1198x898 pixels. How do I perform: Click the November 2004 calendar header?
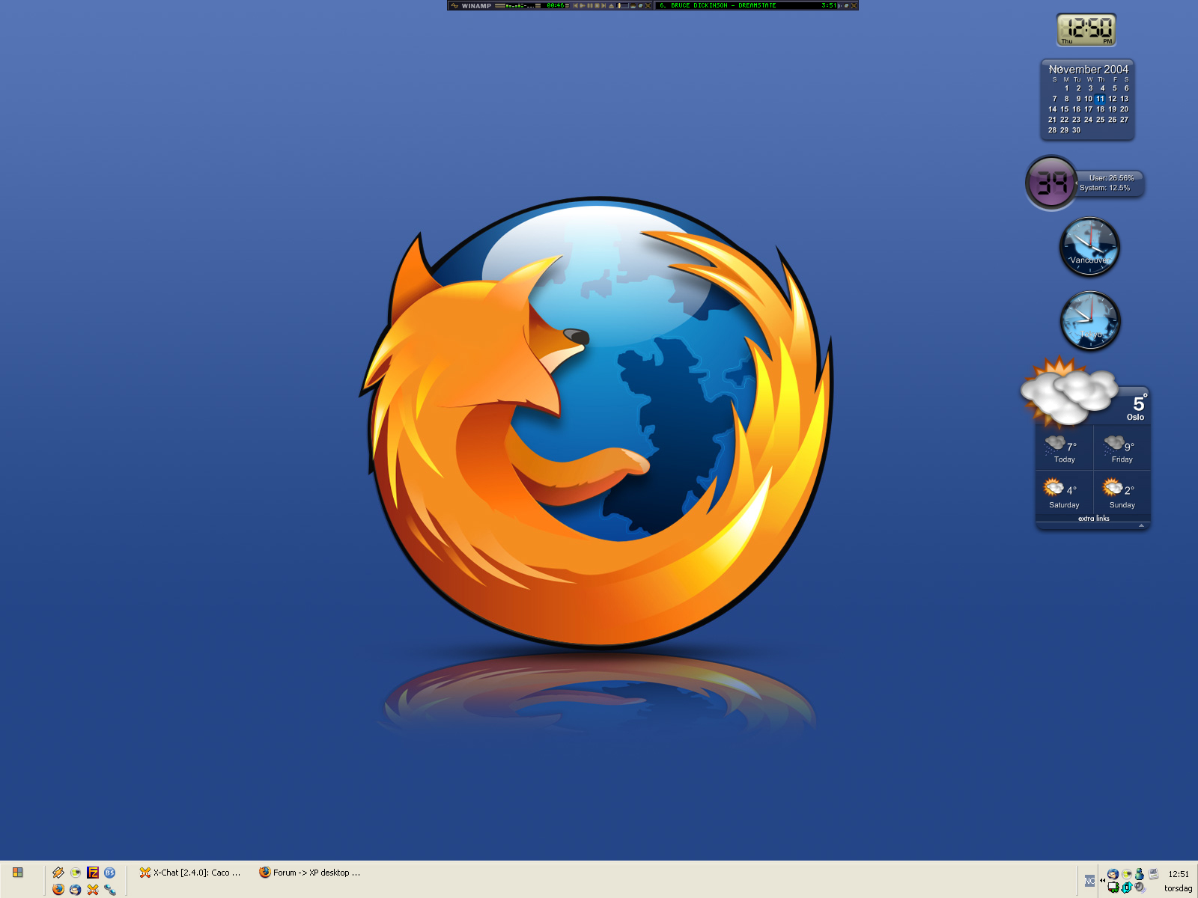coord(1088,69)
